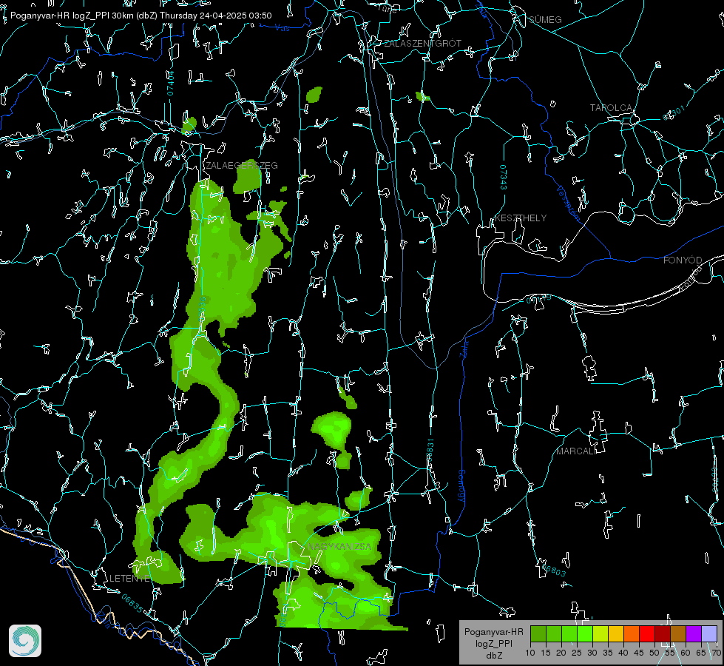
Task: Click the LETENYE city label
Action: tap(129, 579)
